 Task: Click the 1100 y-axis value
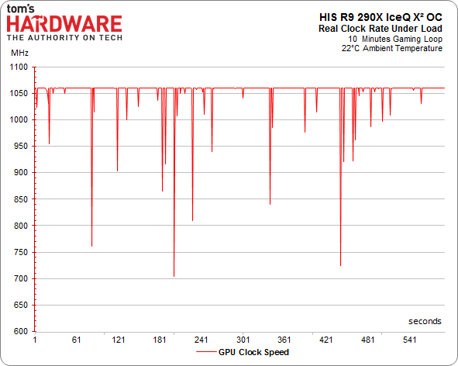click(x=19, y=67)
